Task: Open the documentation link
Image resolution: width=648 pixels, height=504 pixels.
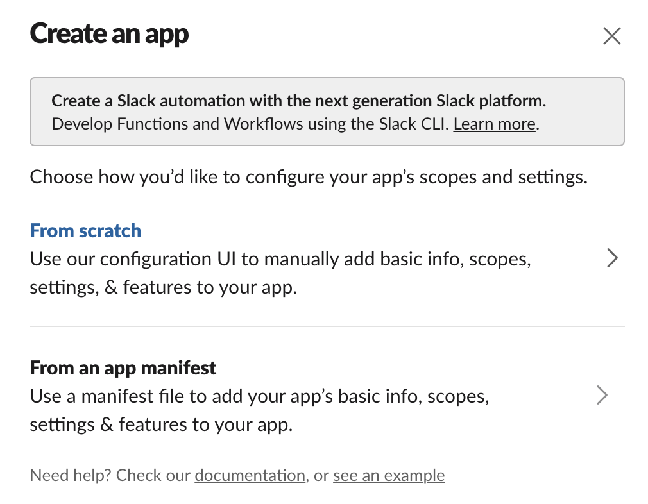Action: 250,475
